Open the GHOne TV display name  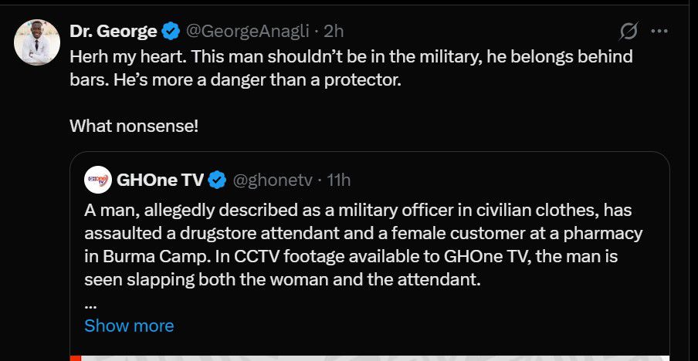[x=160, y=180]
